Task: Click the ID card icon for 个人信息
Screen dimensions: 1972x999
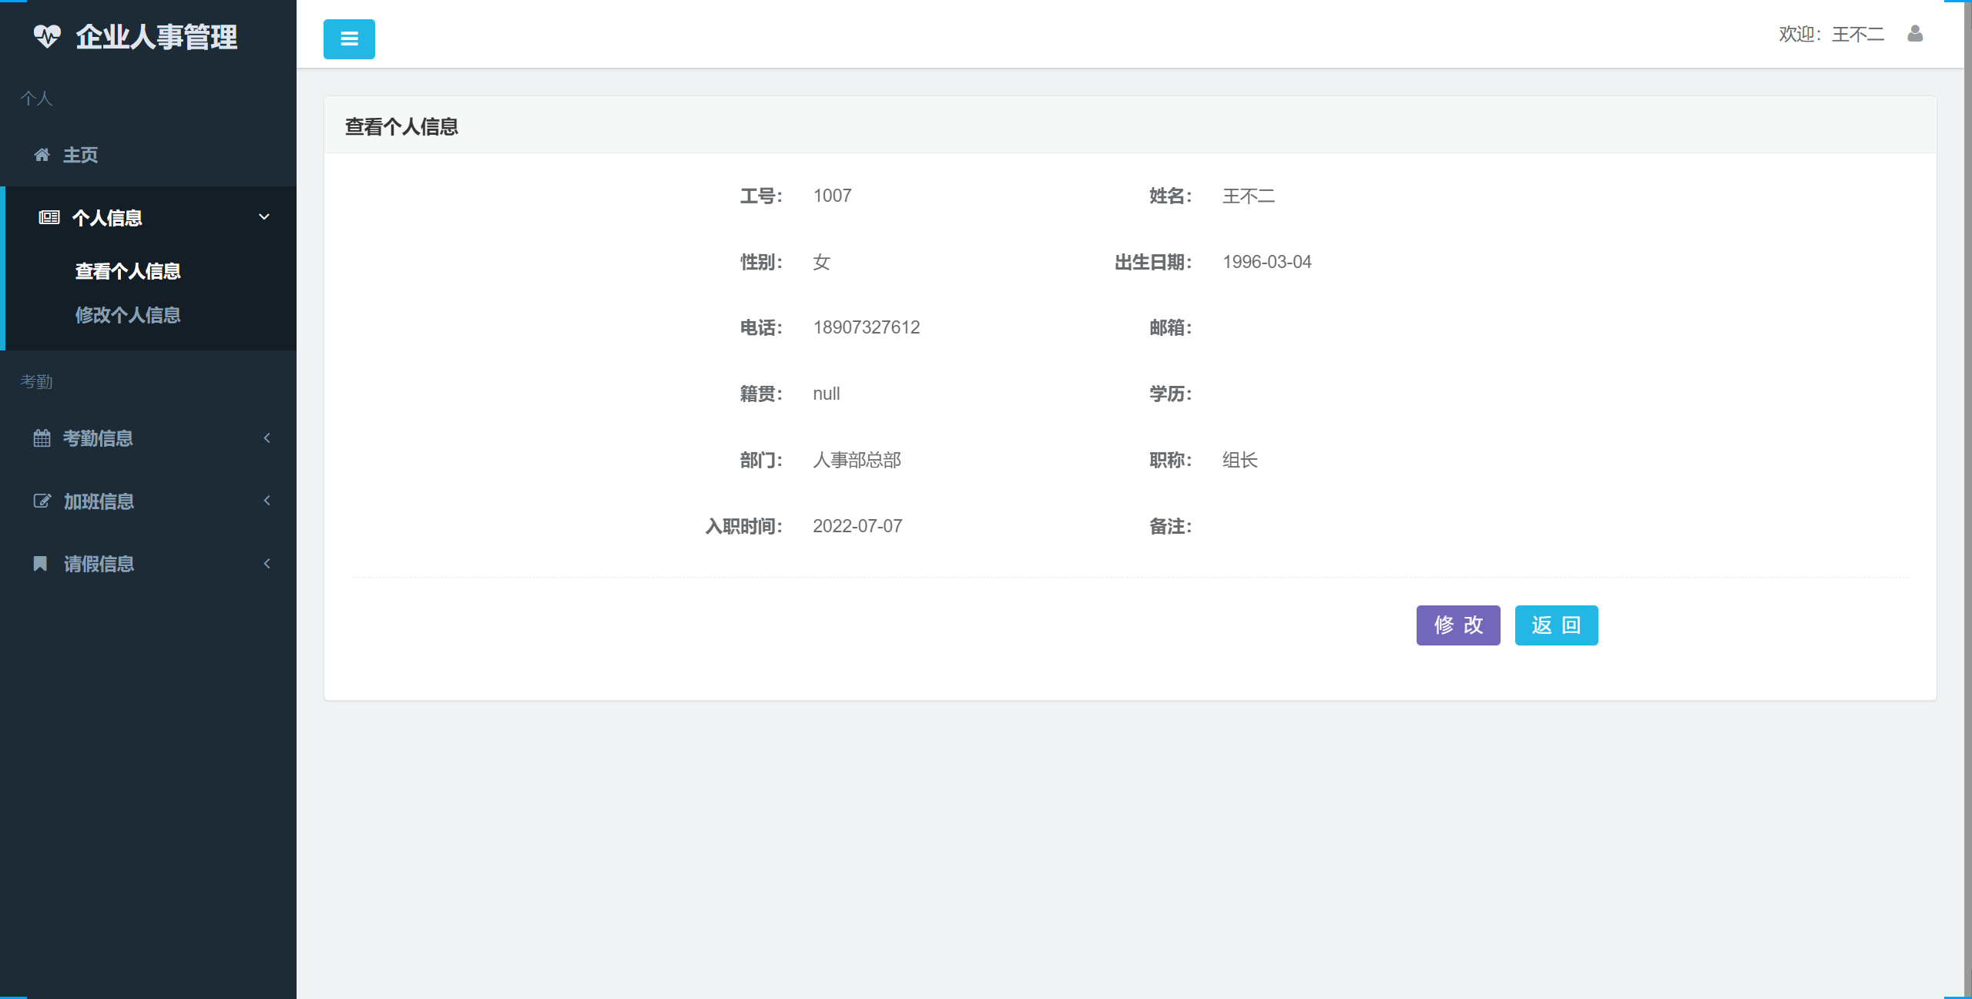Action: [49, 218]
